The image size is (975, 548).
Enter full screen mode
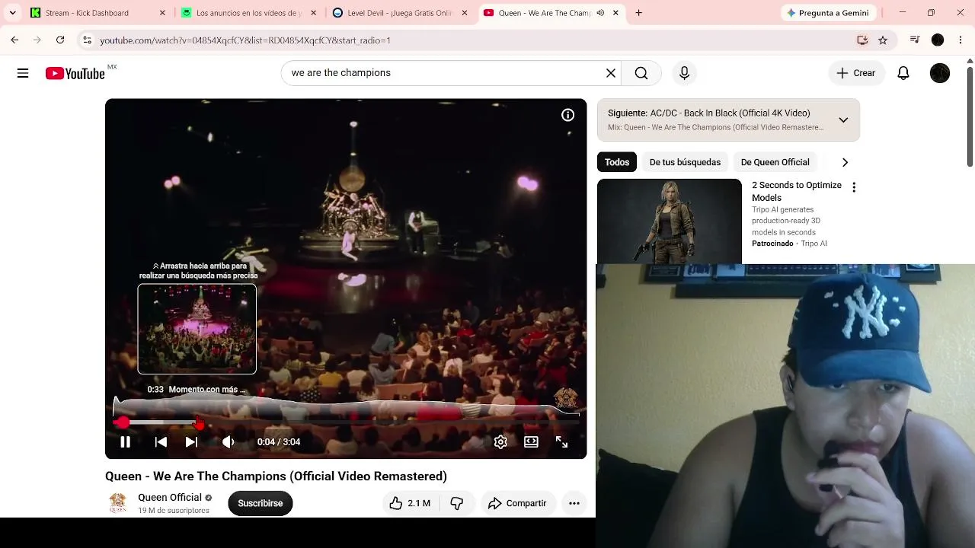click(x=561, y=441)
